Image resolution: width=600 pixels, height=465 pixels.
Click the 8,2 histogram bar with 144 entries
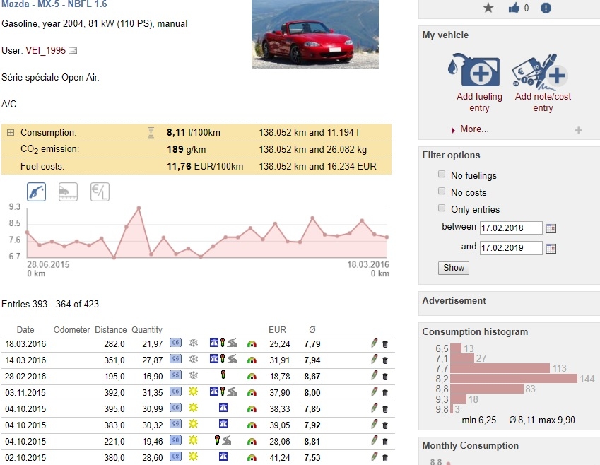coord(514,379)
